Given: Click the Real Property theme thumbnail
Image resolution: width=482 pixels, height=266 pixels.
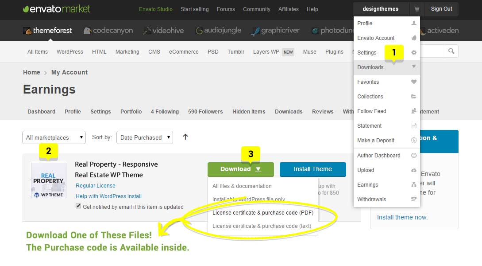Looking at the screenshot, I should point(49,180).
